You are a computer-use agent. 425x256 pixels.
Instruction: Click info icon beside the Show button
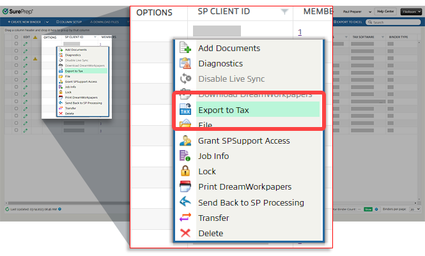click(376, 209)
